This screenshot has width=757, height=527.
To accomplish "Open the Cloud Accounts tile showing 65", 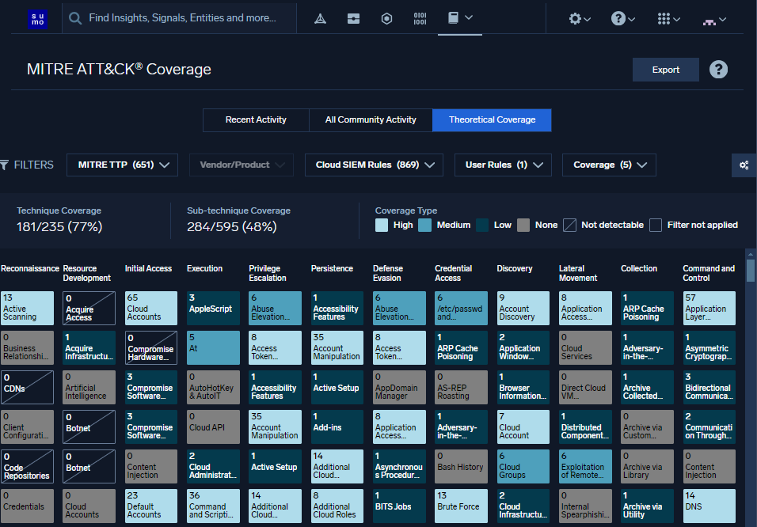I will point(151,308).
